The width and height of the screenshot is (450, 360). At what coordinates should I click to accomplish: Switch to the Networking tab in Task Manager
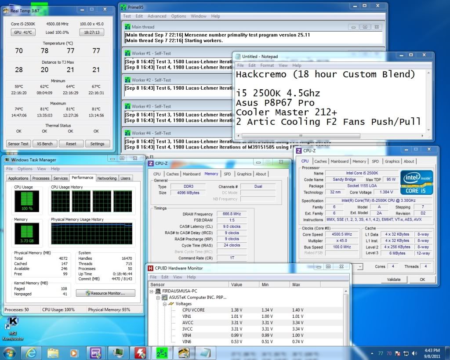tap(107, 178)
